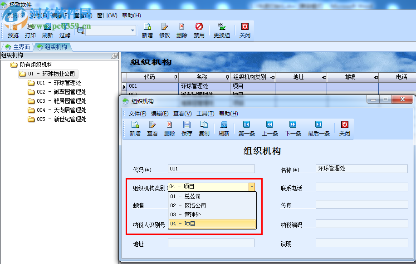Click the 保存 icon in the dialog toolbar
The width and height of the screenshot is (416, 264).
pos(187,129)
